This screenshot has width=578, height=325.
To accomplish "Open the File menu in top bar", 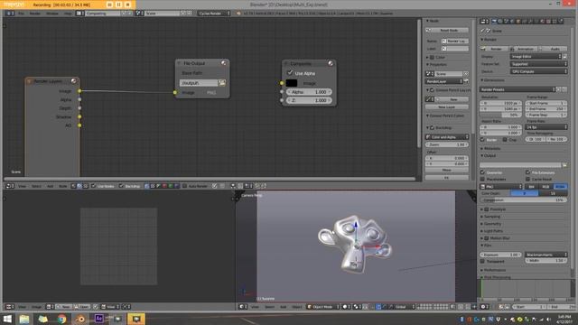I will (22, 14).
